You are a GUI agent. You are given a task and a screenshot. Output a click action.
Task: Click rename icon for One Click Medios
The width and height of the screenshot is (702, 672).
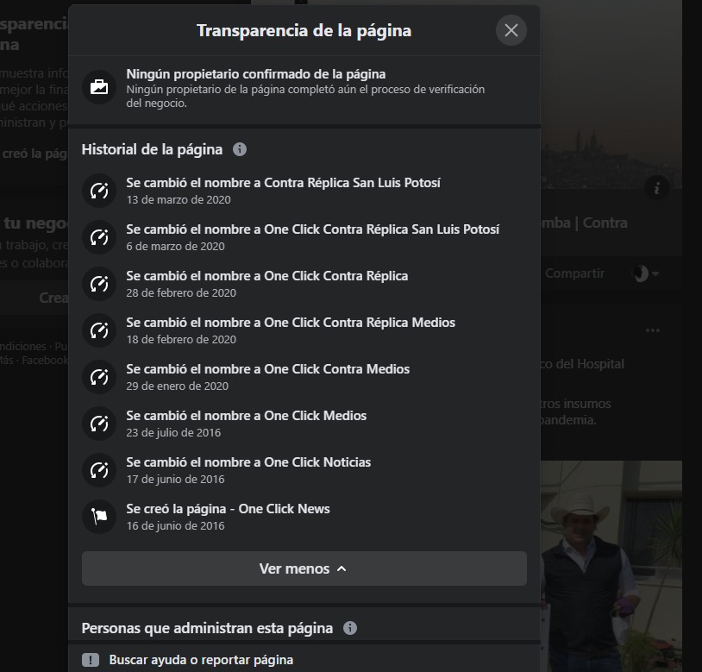[99, 424]
